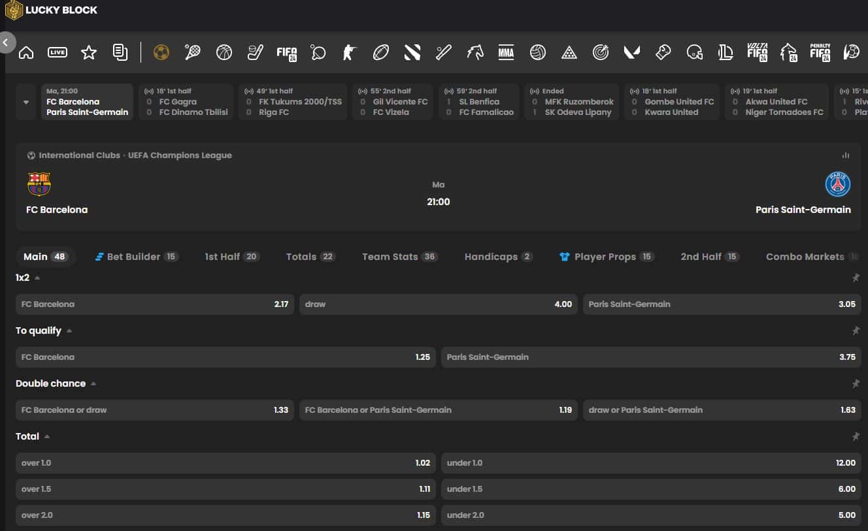Select the Boxing glove icon
868x531 pixels.
click(x=663, y=52)
